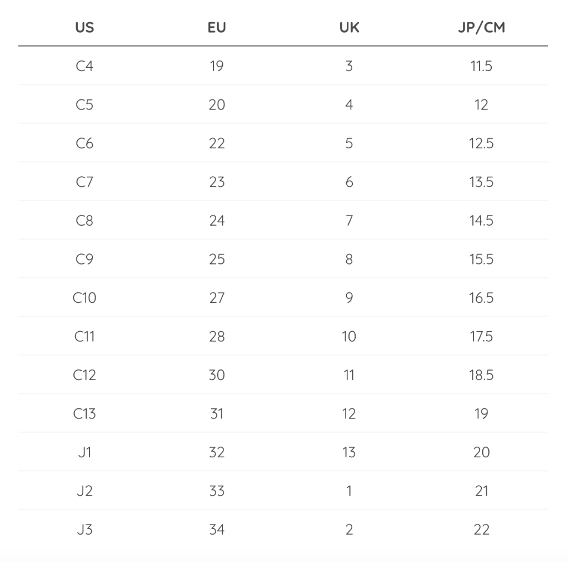569x569 pixels.
Task: Select the 11.5 JP/CM value
Action: 481,66
